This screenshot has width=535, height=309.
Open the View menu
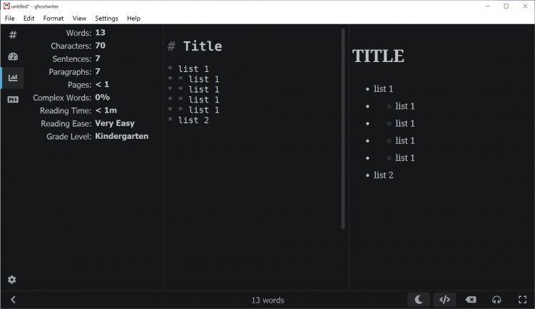point(79,18)
